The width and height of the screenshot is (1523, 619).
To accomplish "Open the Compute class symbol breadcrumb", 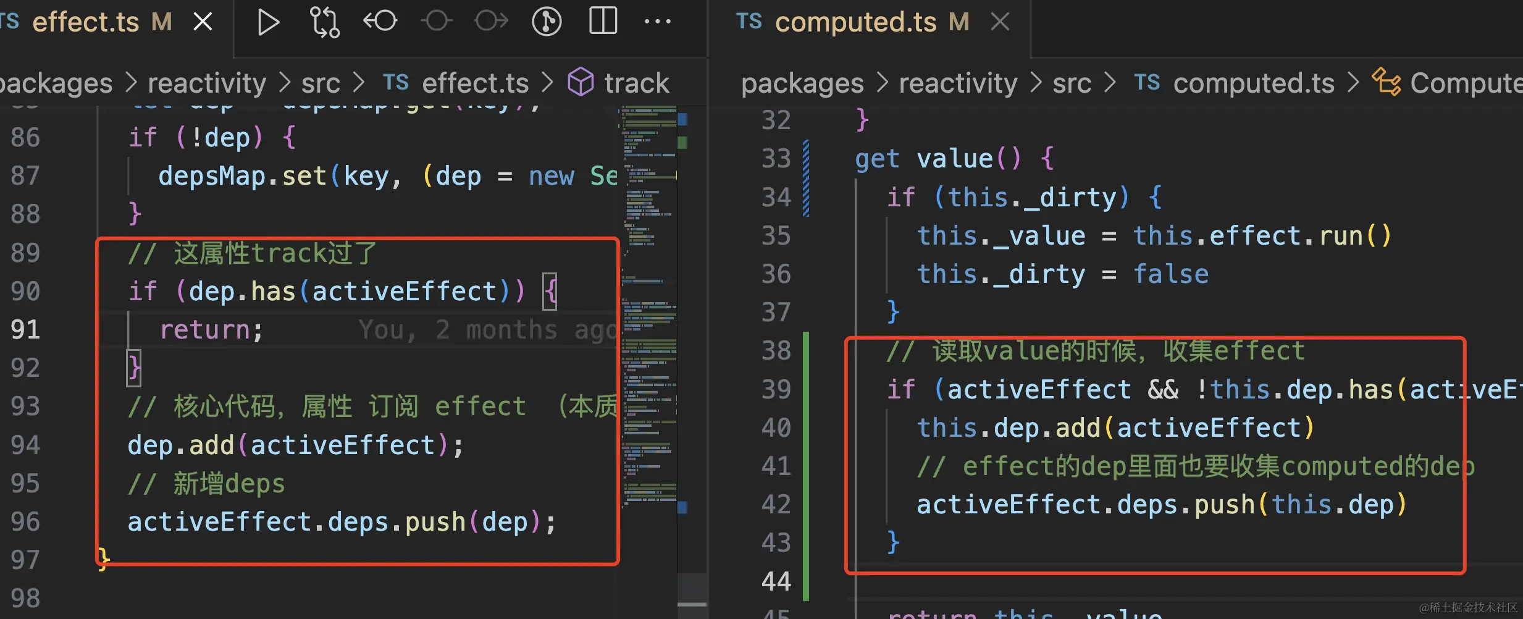I will pos(1447,83).
